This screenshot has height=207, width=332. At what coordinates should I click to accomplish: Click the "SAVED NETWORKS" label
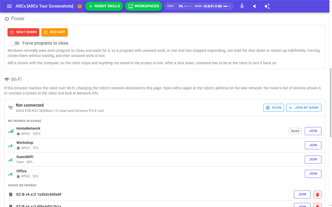22,185
